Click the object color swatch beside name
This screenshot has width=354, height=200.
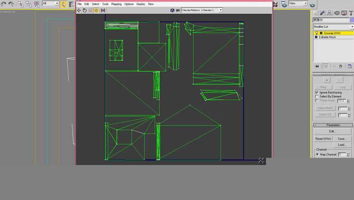pyautogui.click(x=352, y=20)
